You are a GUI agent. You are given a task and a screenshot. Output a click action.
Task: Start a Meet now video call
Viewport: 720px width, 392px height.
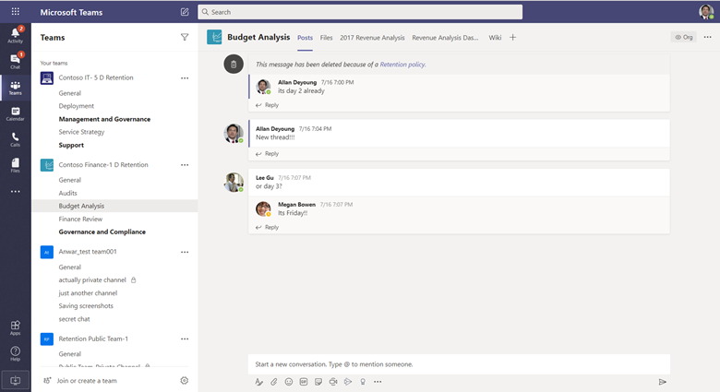point(333,382)
